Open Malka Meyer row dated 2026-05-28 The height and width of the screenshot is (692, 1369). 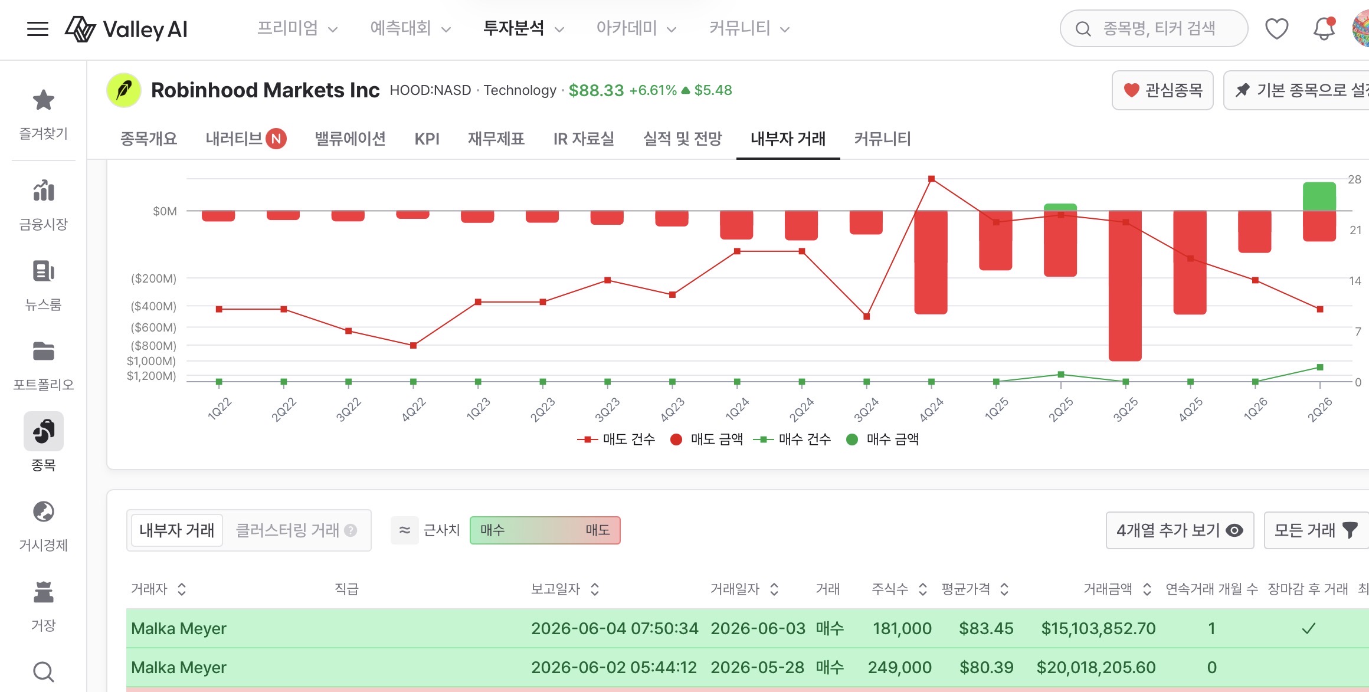pos(748,667)
